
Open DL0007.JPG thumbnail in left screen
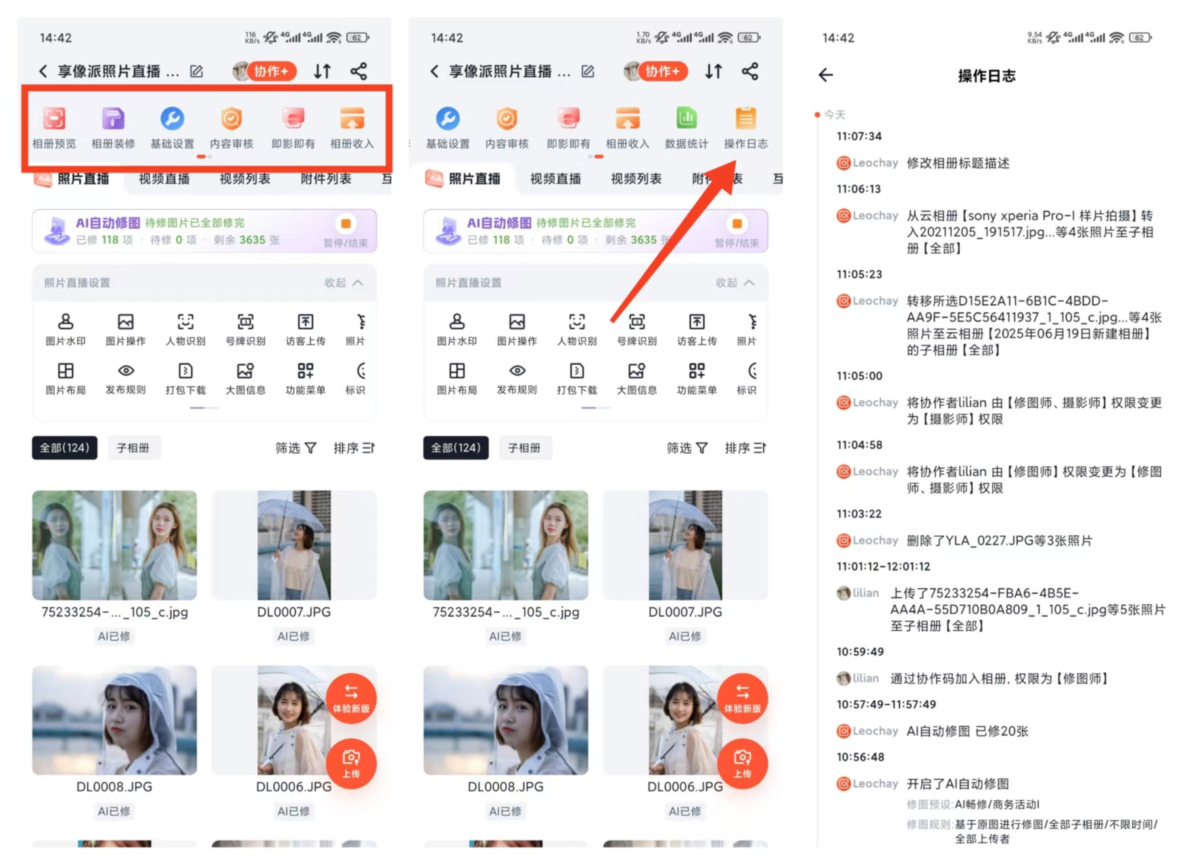click(294, 545)
